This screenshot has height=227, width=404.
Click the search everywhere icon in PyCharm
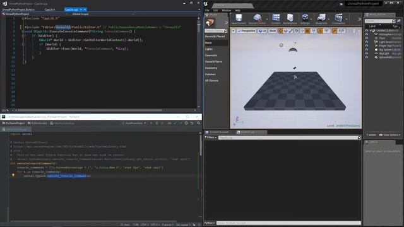198,124
